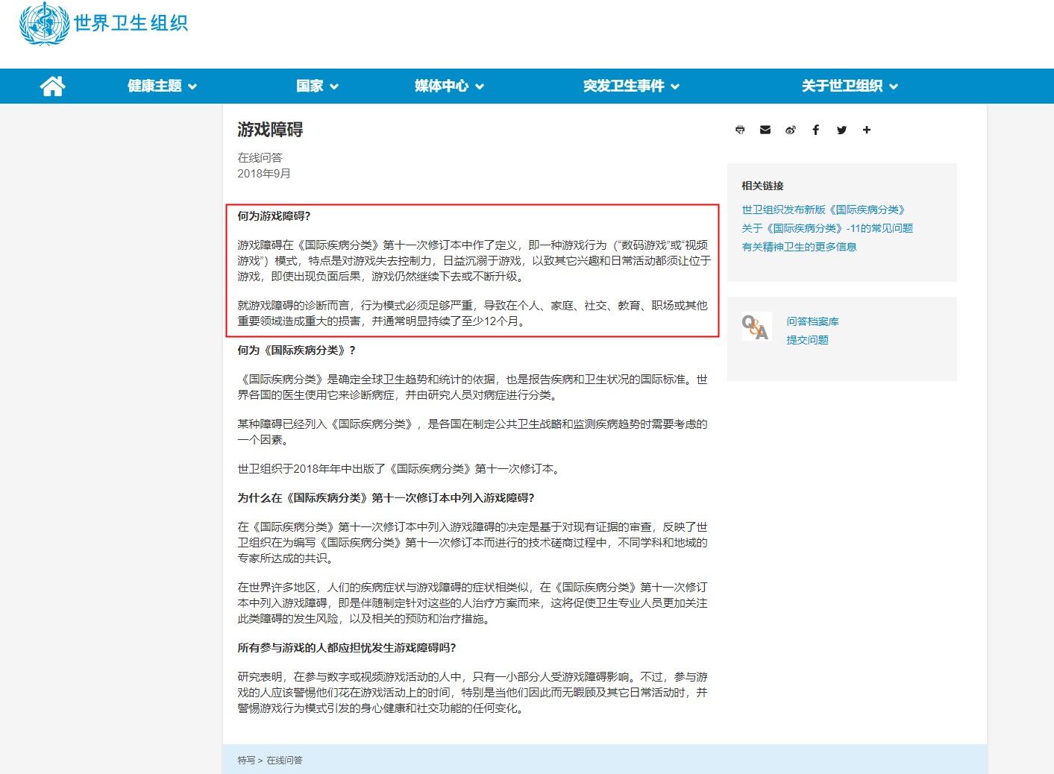Go to the home page icon
The width and height of the screenshot is (1054, 774).
(52, 86)
